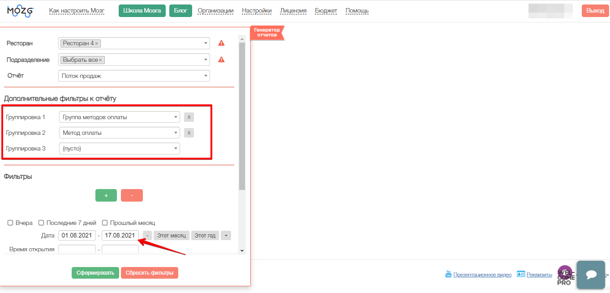Click the warning icon beside Подразделение field
The width and height of the screenshot is (610, 293).
221,60
